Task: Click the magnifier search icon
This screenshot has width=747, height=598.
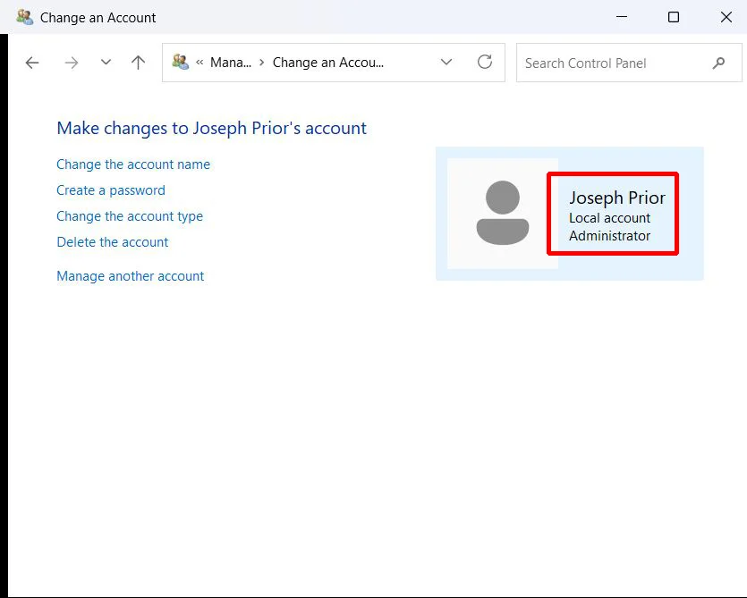Action: pyautogui.click(x=718, y=63)
